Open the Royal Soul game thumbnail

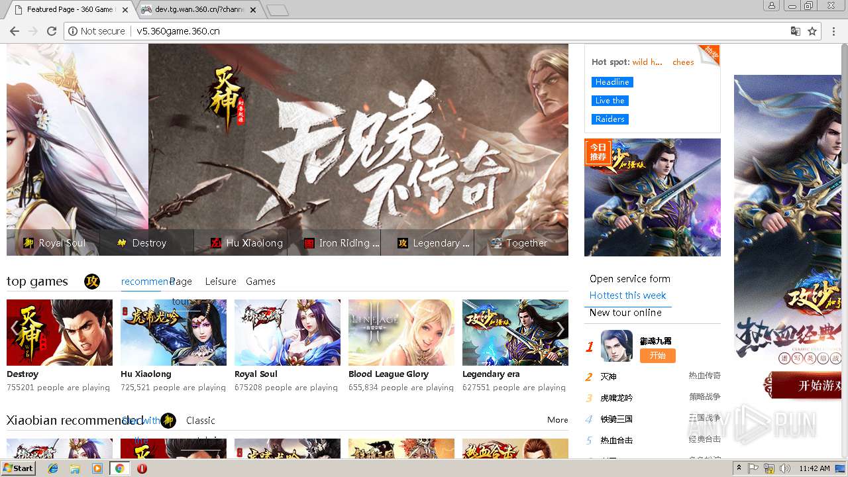tap(288, 333)
